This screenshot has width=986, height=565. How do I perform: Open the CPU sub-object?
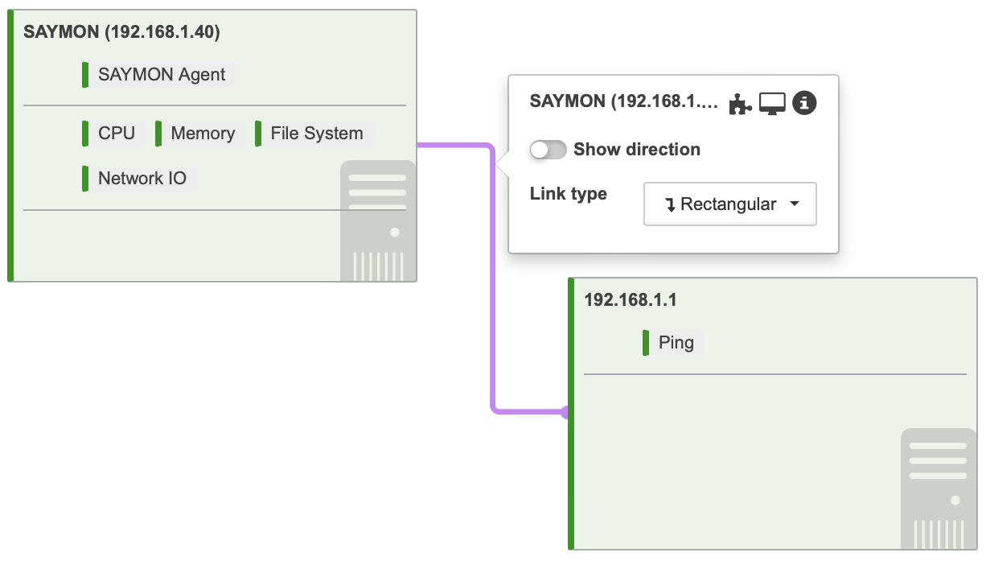113,134
